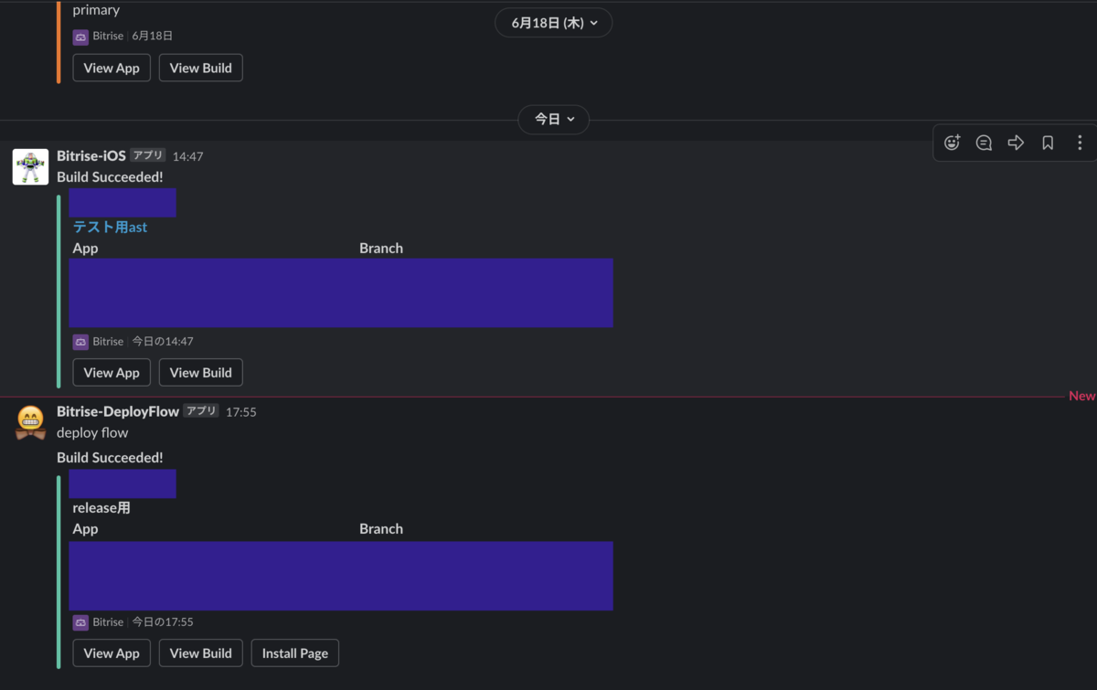This screenshot has height=690, width=1097.
Task: Click Build Succeeded! in Bitrise-iOS message
Action: pyautogui.click(x=110, y=177)
